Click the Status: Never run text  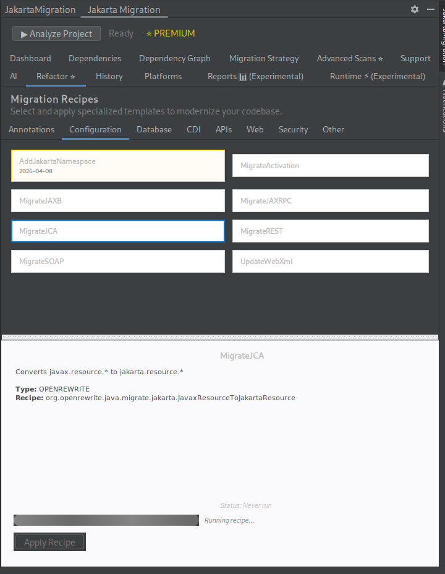(x=246, y=505)
